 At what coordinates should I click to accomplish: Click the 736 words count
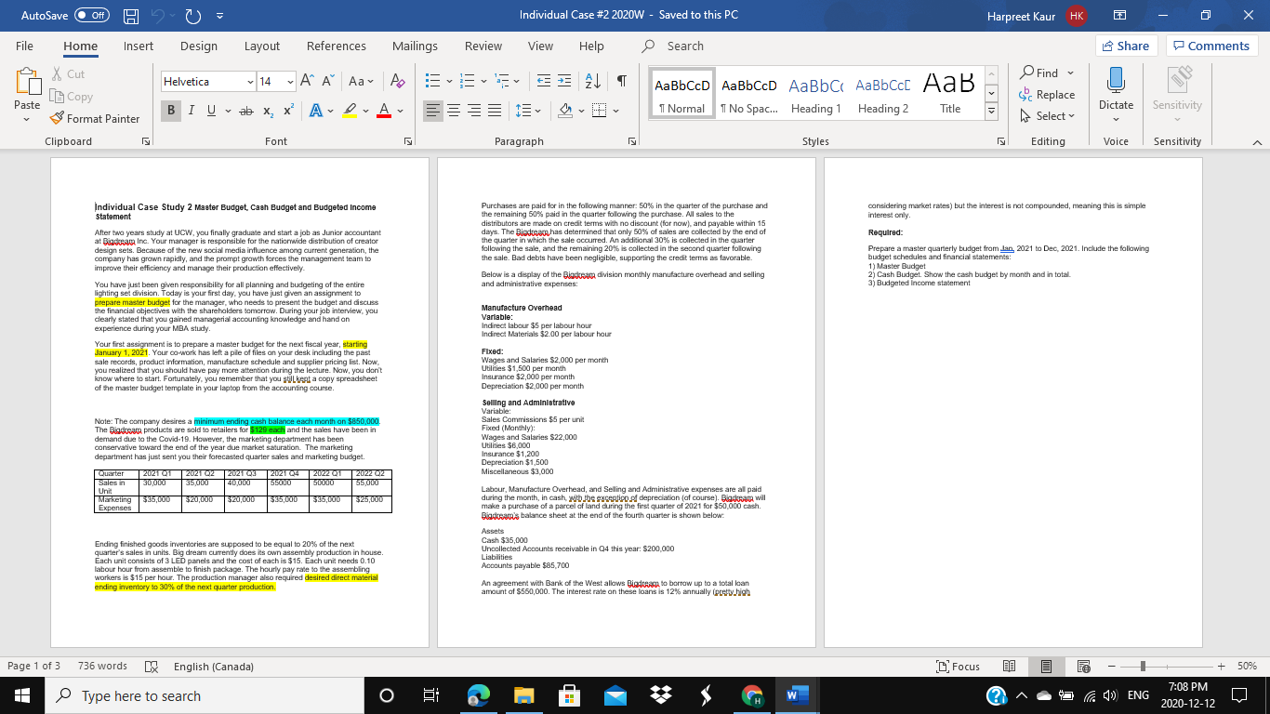[x=103, y=667]
